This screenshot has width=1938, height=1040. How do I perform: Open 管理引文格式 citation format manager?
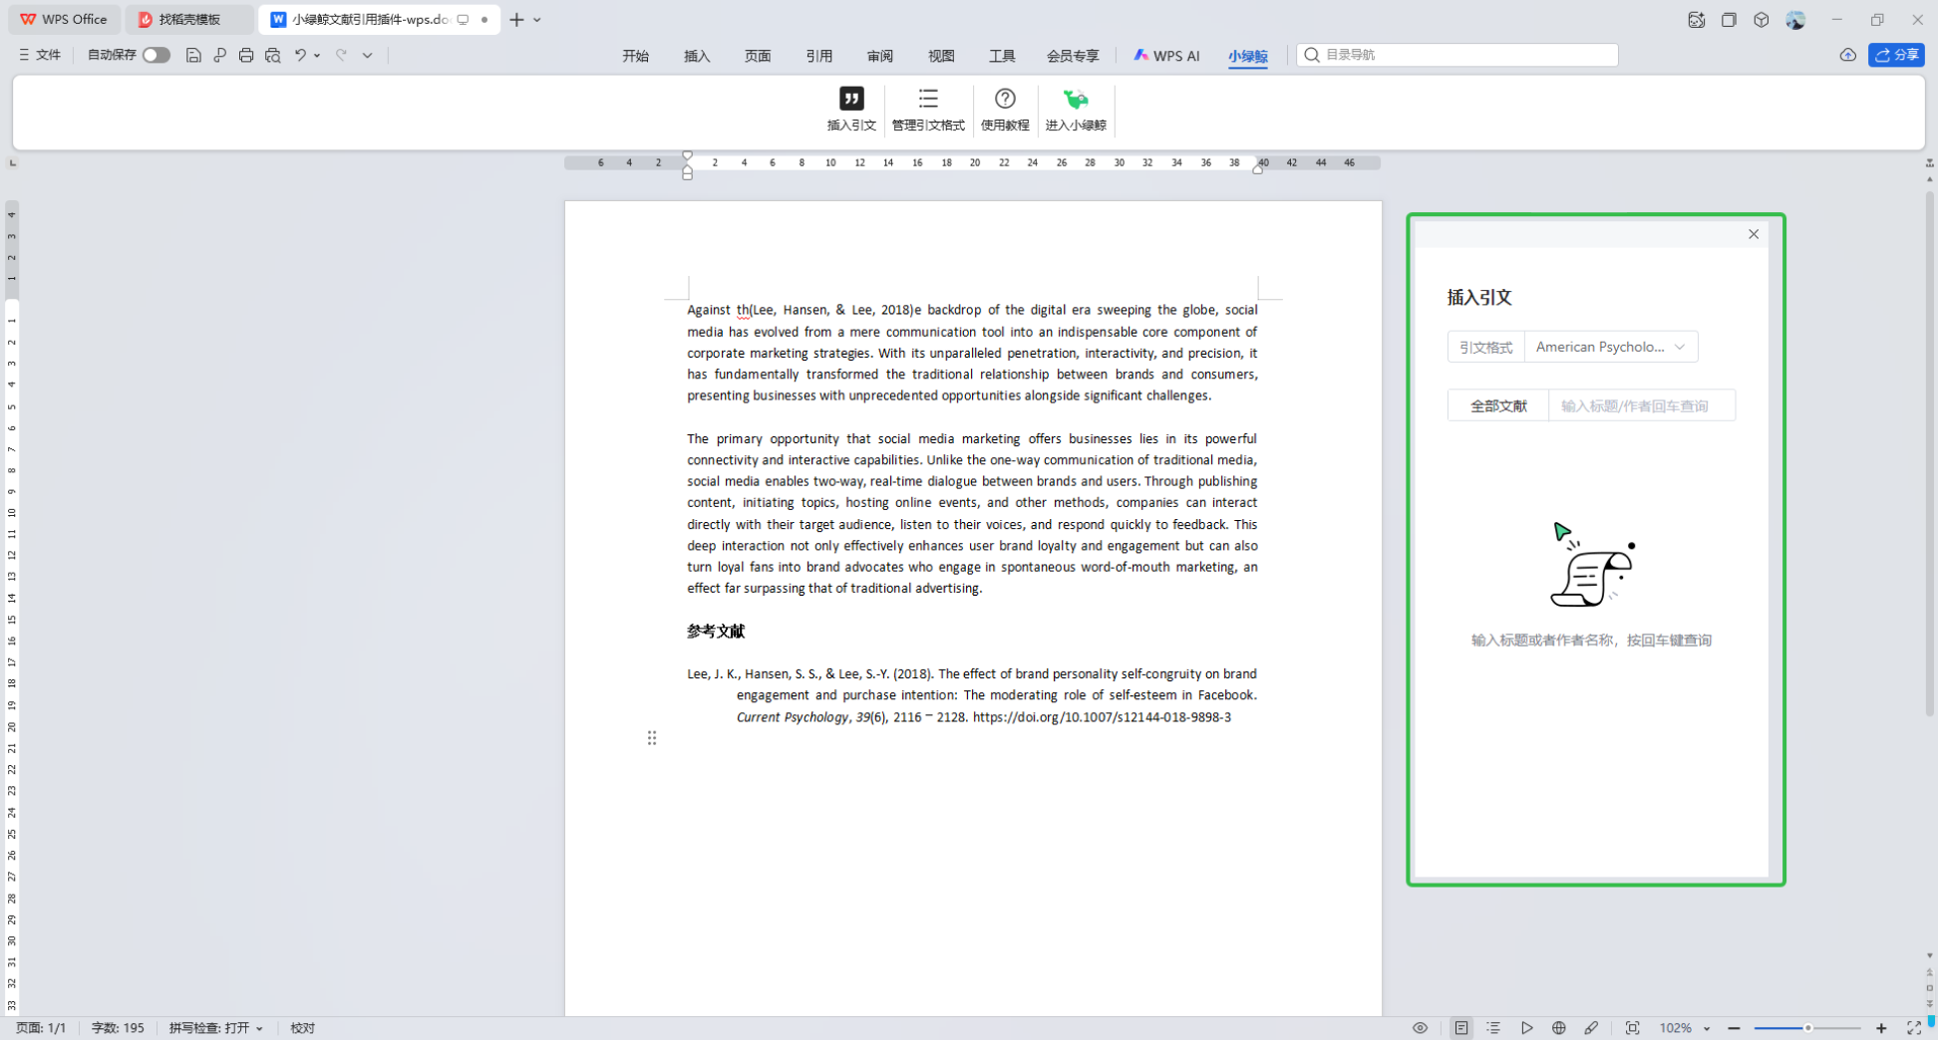click(x=927, y=99)
